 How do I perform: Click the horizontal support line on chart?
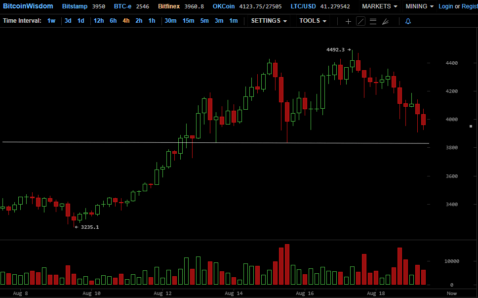pyautogui.click(x=99, y=142)
